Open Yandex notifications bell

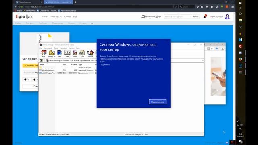205,17
